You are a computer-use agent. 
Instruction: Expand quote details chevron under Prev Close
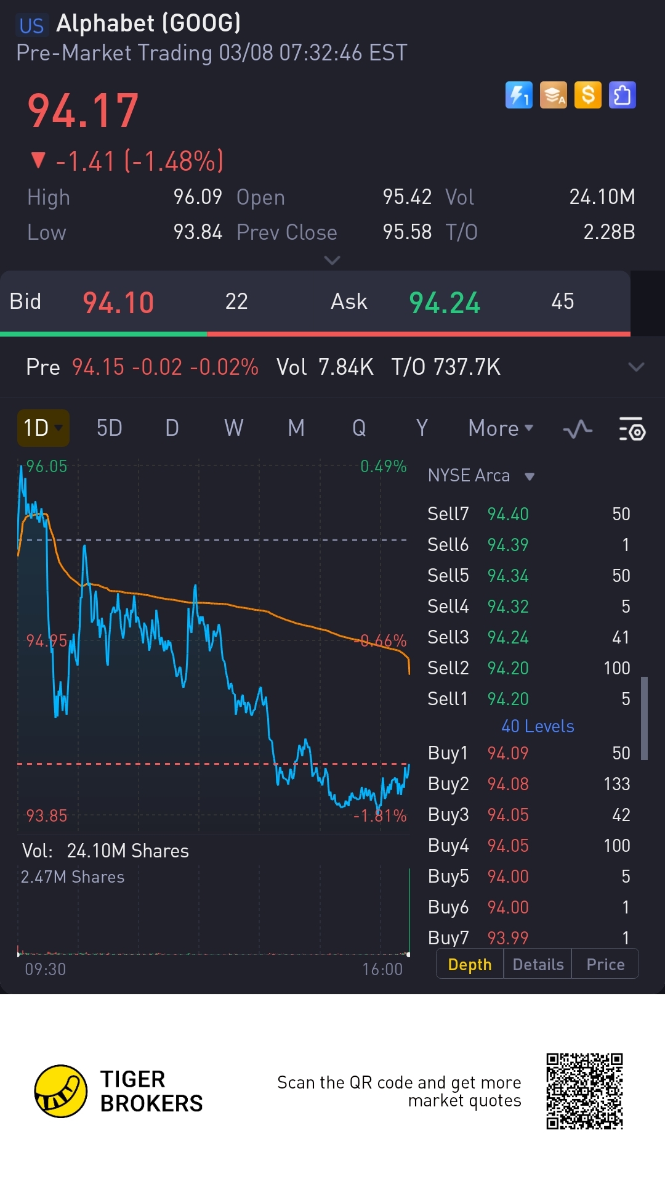332,260
